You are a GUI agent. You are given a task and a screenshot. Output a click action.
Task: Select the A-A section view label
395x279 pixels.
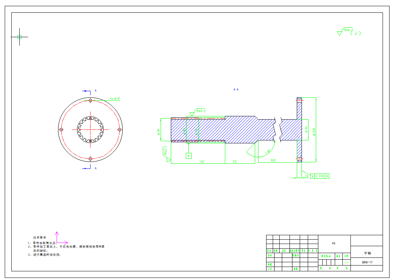coord(236,89)
